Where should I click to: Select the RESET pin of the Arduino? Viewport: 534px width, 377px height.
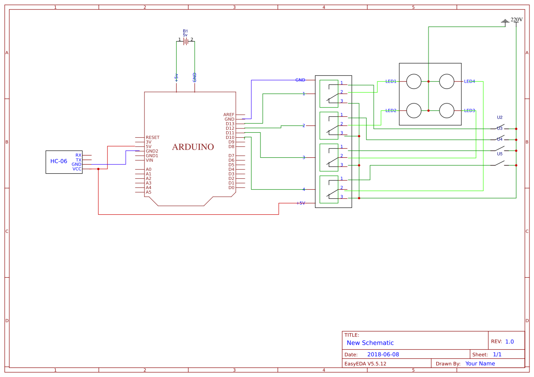[x=152, y=137]
